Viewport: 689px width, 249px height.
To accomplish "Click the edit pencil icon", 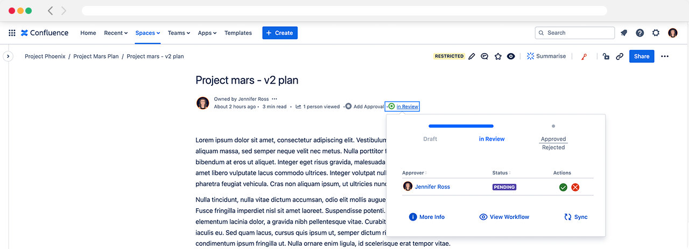I will [x=472, y=56].
